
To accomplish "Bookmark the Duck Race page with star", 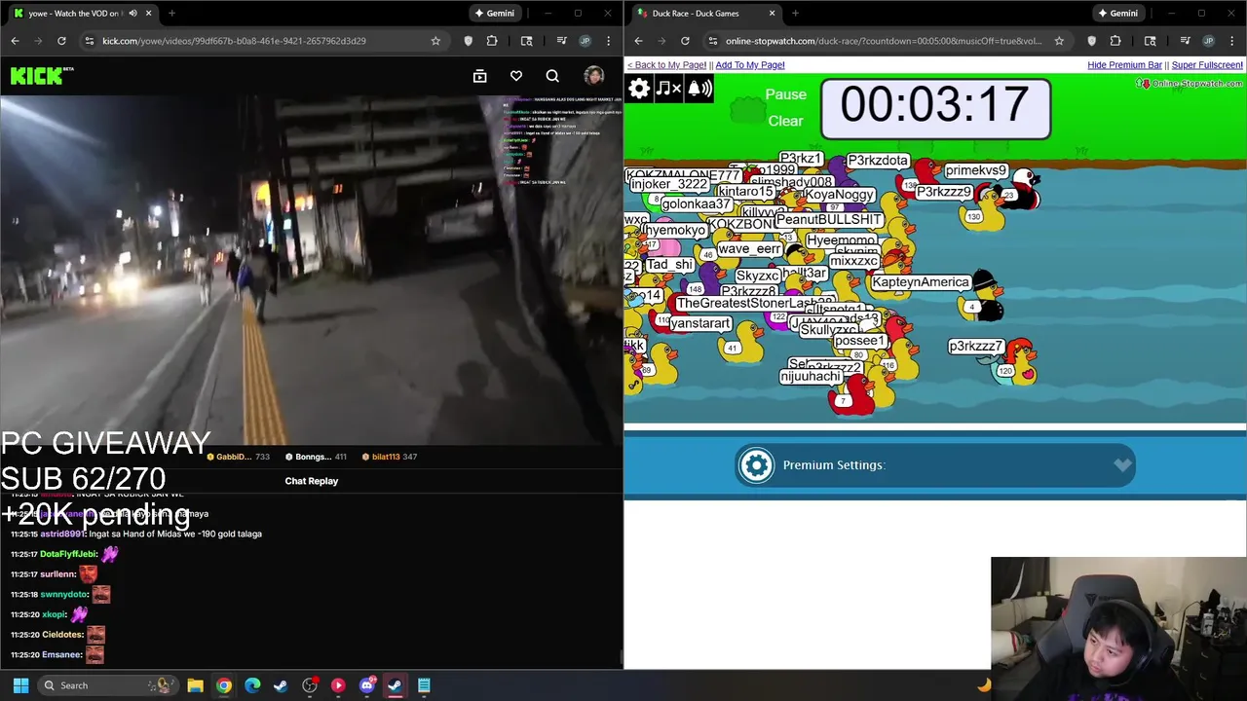I will [1059, 41].
